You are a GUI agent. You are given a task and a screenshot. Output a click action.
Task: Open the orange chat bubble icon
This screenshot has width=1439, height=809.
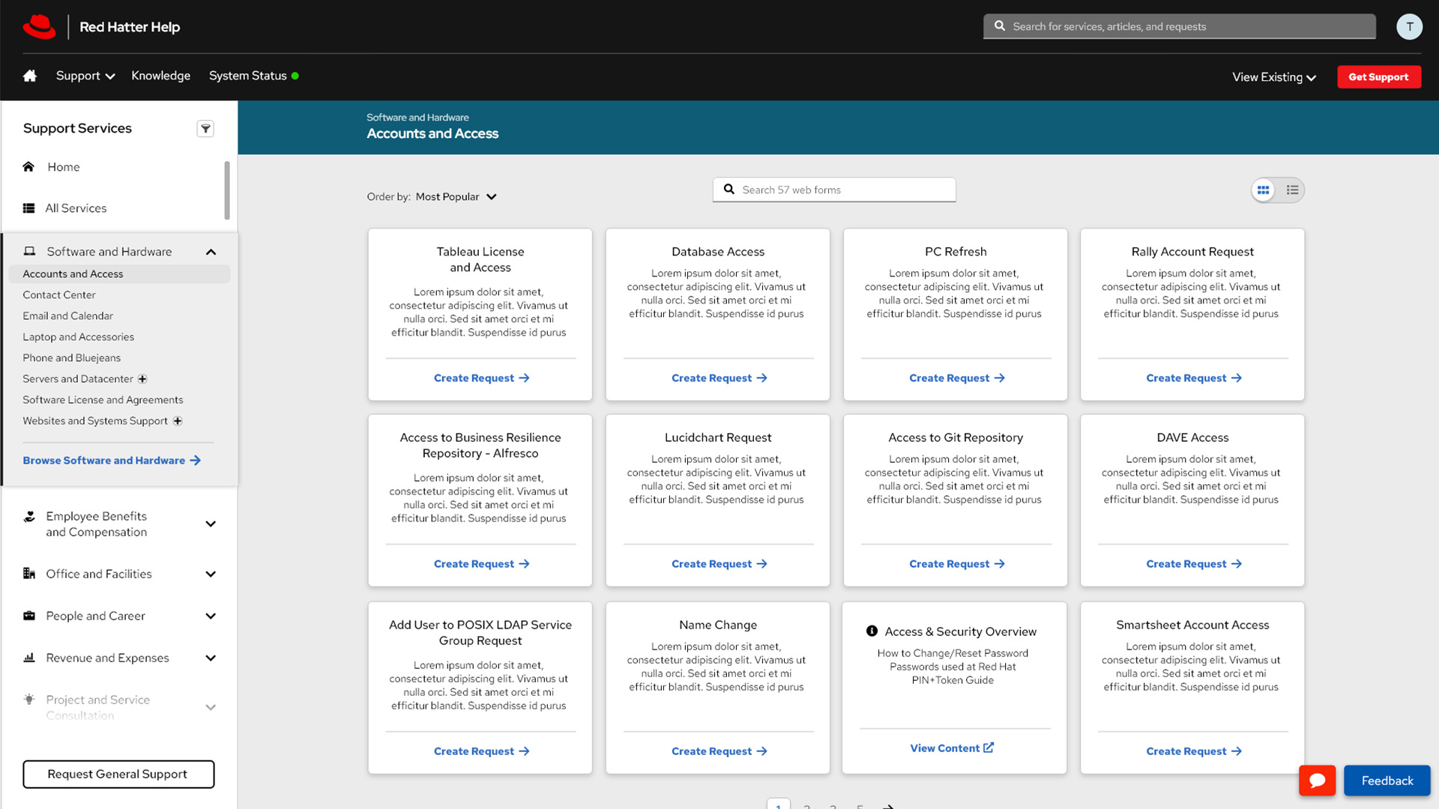[x=1318, y=781]
